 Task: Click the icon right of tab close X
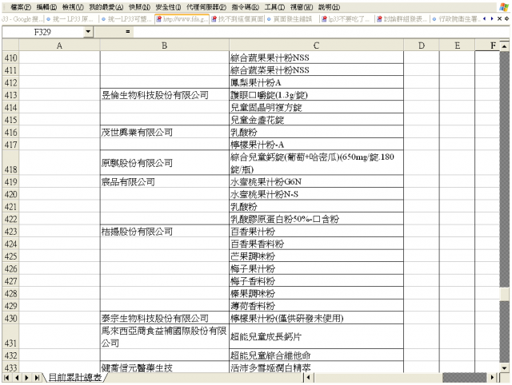pos(506,19)
